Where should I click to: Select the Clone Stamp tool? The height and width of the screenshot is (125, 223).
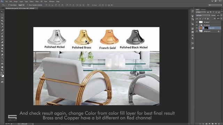click(x=2, y=36)
